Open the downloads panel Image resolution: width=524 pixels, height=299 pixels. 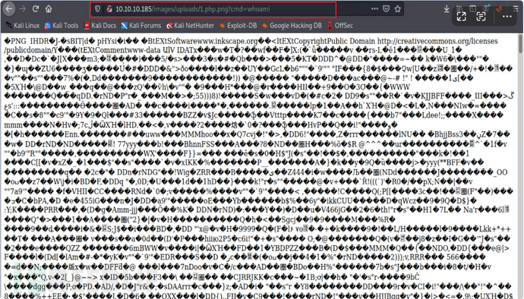(x=447, y=9)
